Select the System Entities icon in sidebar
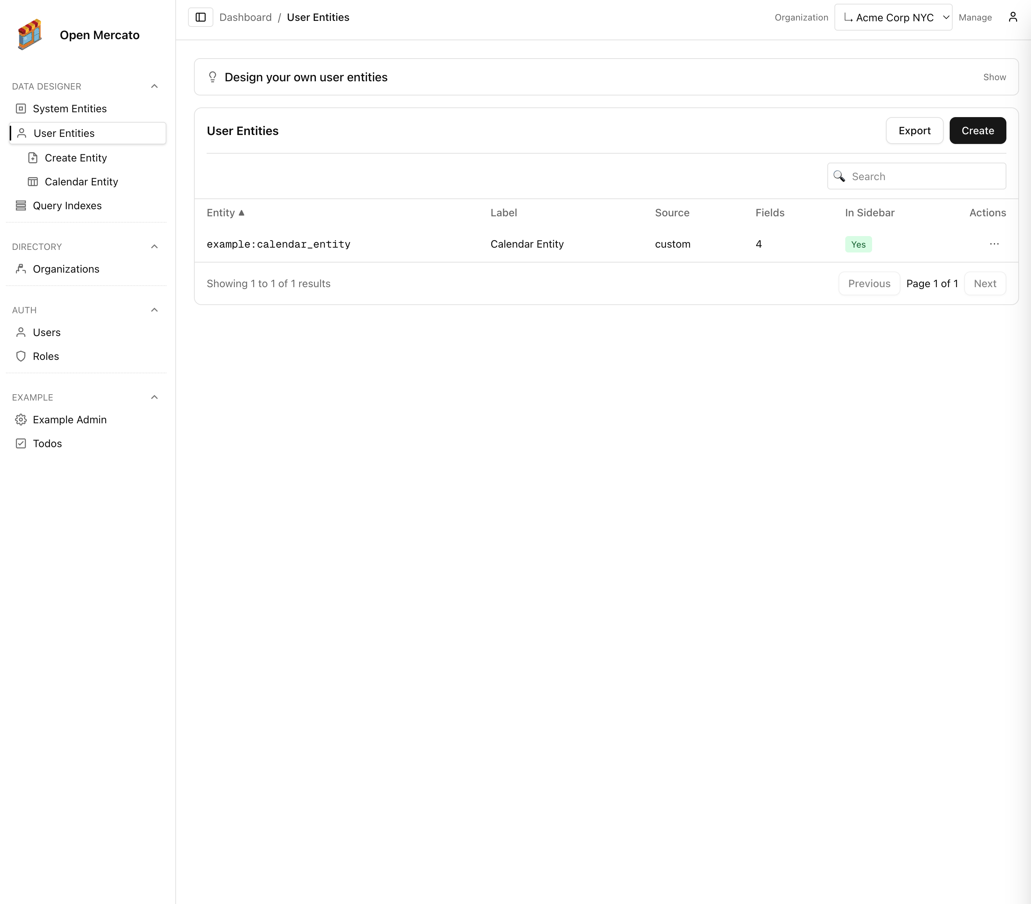 [x=21, y=109]
